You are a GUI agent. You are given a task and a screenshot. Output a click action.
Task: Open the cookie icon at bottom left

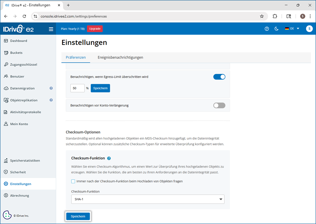[x=7, y=215]
